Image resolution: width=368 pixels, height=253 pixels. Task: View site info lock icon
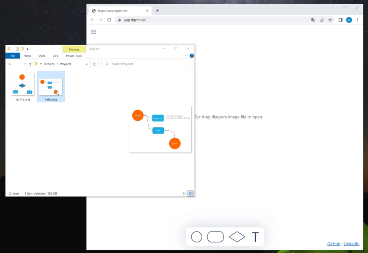(119, 20)
